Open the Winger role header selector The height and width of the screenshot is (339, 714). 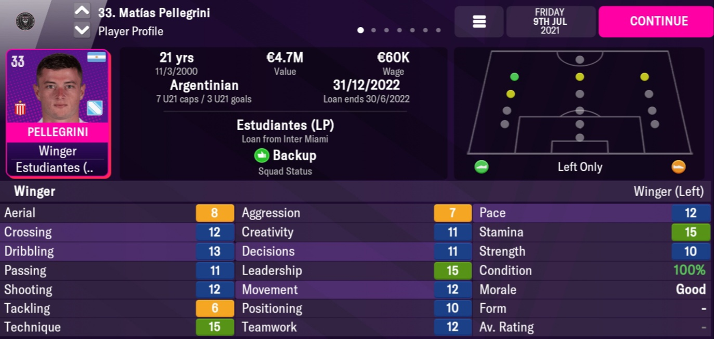click(35, 191)
